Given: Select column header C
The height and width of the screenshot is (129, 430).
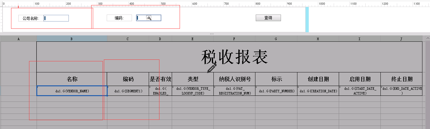Looking at the screenshot, I should pyautogui.click(x=128, y=39).
